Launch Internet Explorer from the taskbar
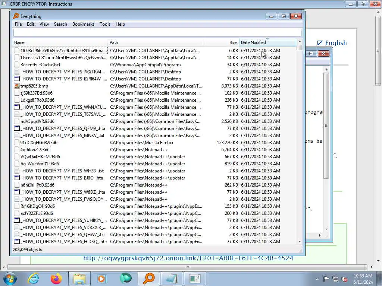This screenshot has height=286, width=382. (33, 279)
